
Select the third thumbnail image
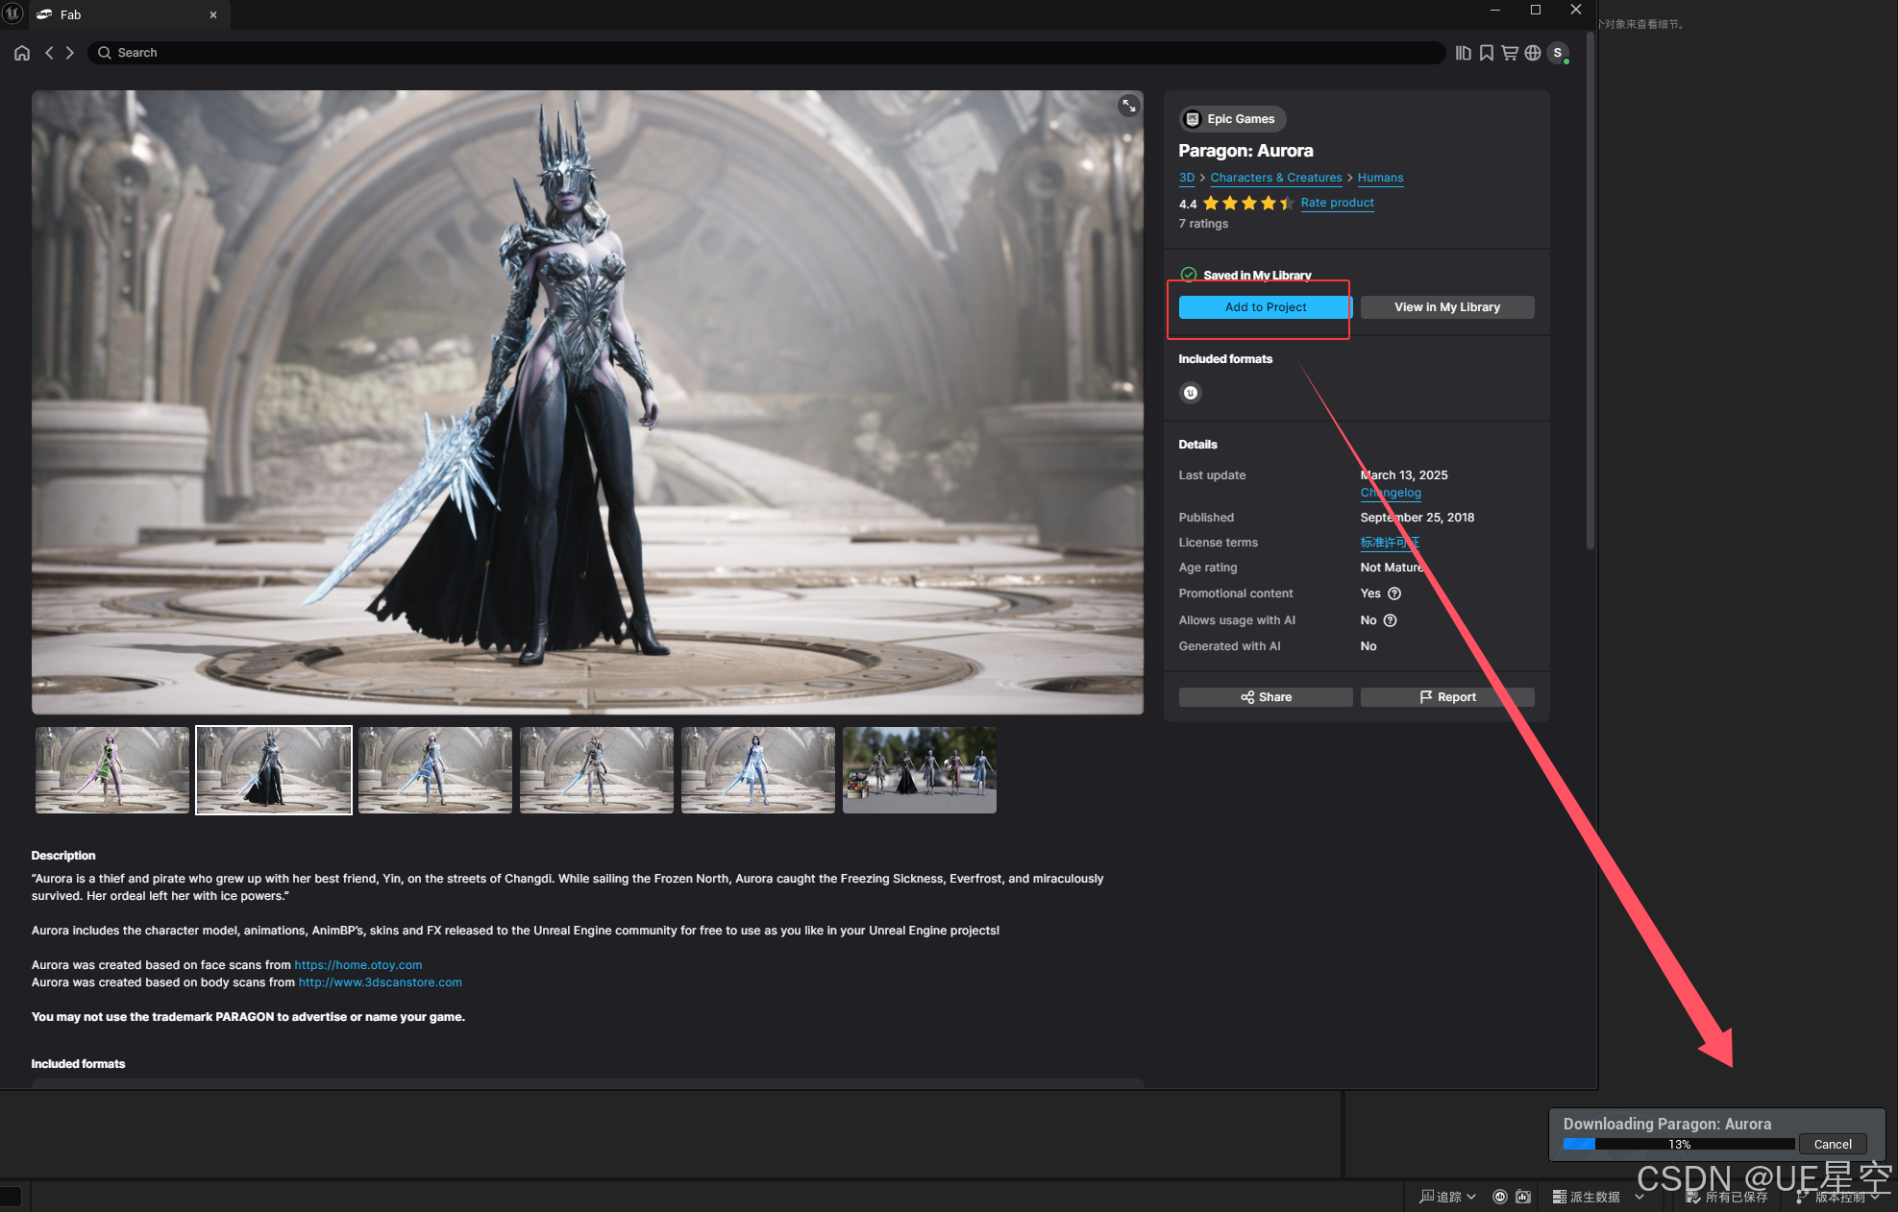pos(435,770)
